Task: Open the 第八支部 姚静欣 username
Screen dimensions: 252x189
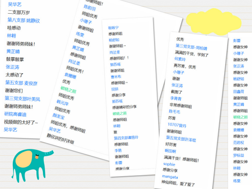Action: (24, 20)
